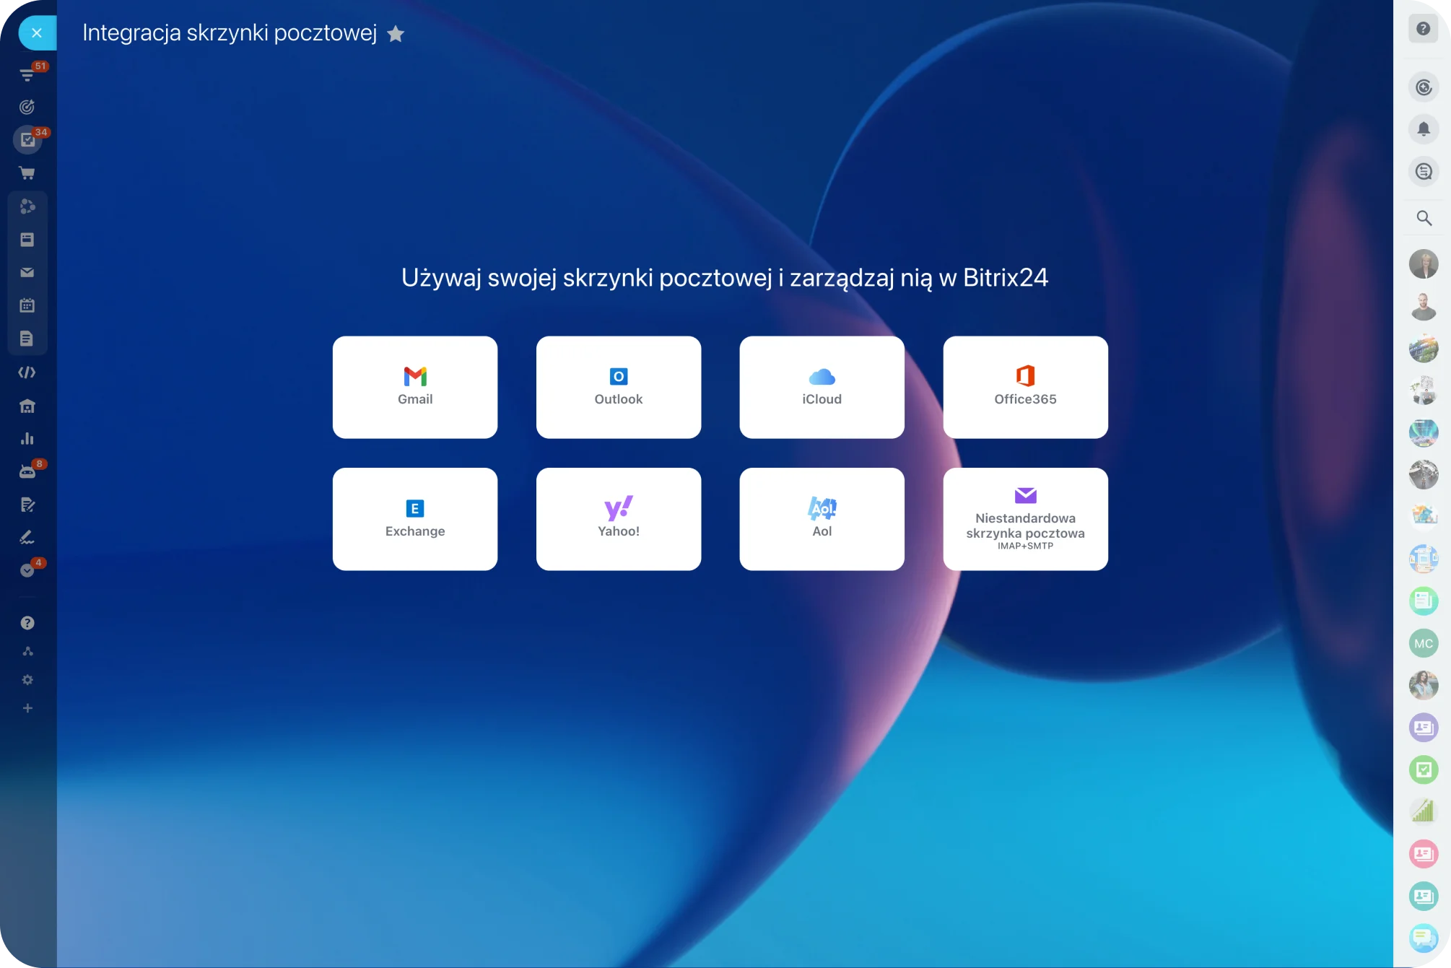Viewport: 1451px width, 968px height.
Task: Open the tasks icon showing 34 badge
Action: coord(27,139)
